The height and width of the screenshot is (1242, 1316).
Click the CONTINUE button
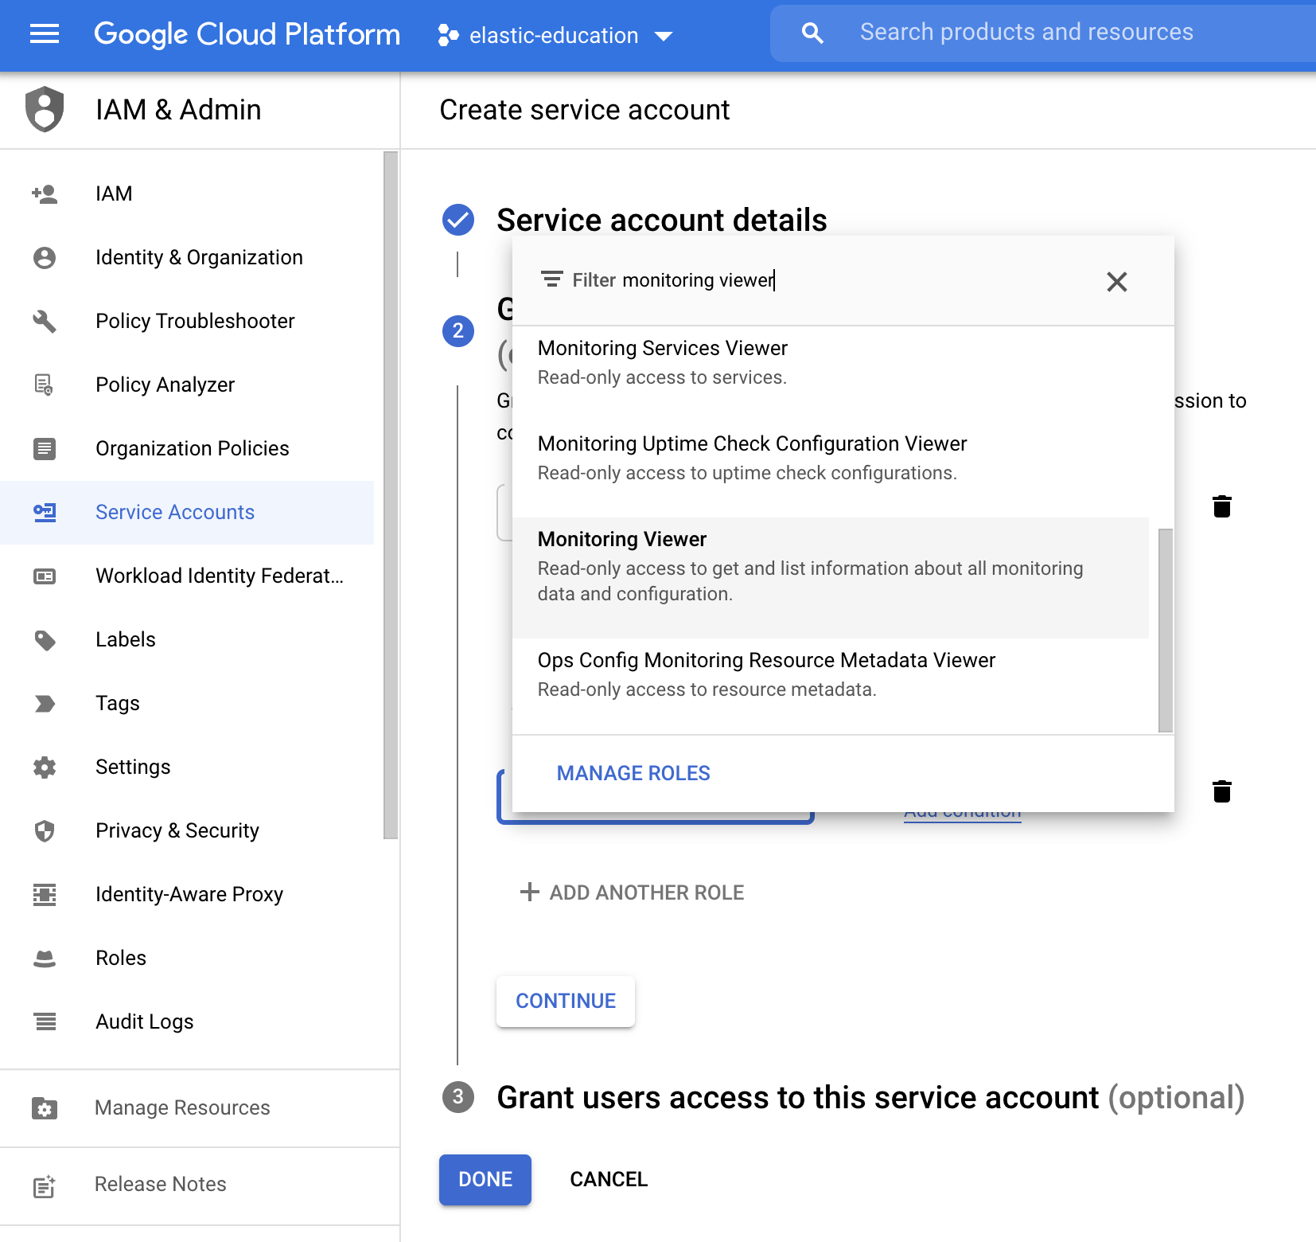[565, 1001]
